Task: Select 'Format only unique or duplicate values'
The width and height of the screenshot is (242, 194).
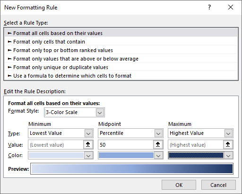Action: 121,67
